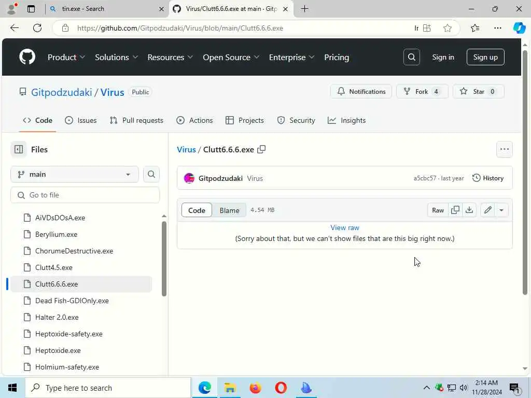Open the Copilot sidebar icon
The image size is (531, 398).
519,28
